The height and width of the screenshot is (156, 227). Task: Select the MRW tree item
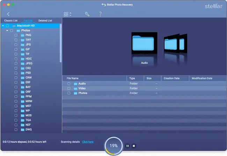click(x=29, y=101)
